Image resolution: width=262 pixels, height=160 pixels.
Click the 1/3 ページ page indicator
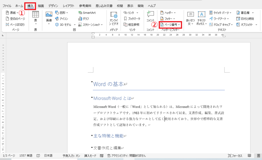(x=9, y=156)
